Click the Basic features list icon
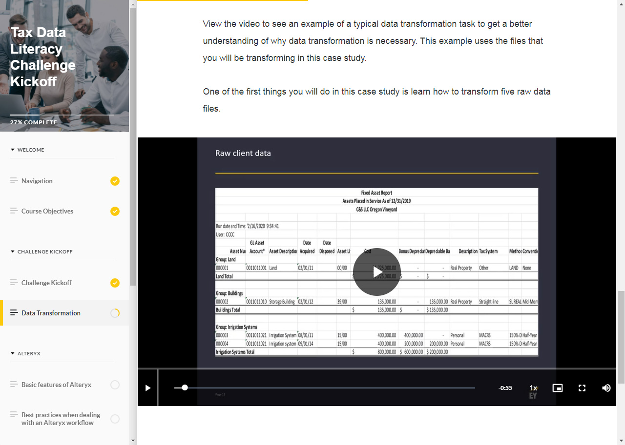625x445 pixels. pyautogui.click(x=14, y=385)
